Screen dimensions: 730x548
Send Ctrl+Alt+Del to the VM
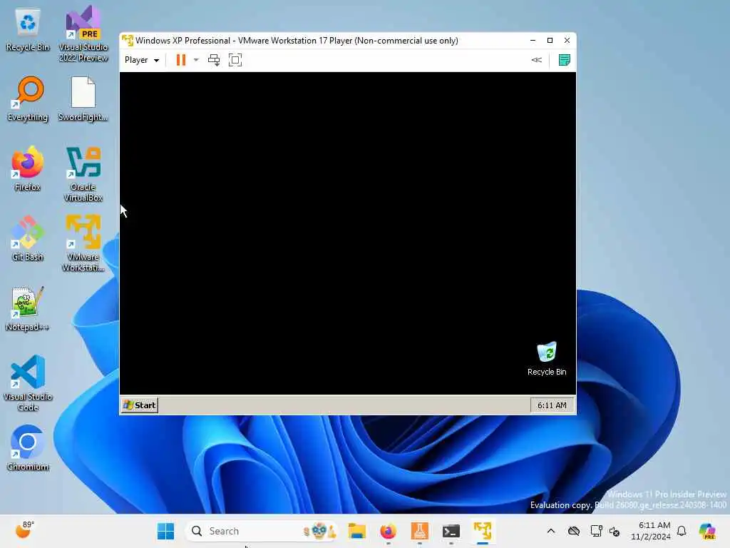click(x=214, y=60)
